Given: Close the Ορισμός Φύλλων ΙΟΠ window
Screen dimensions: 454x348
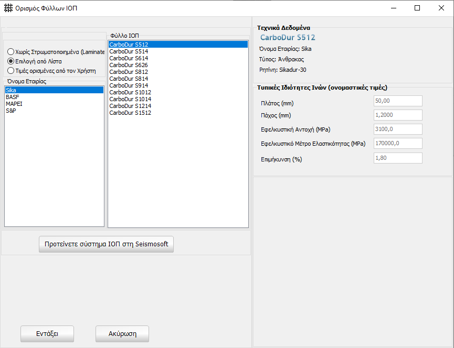Looking at the screenshot, I should pyautogui.click(x=441, y=8).
